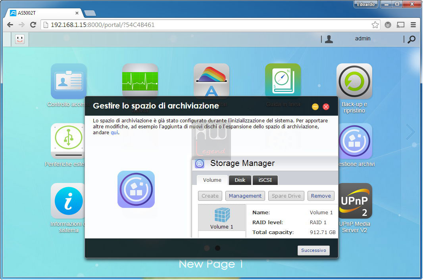The height and width of the screenshot is (280, 423).
Task: Open the Back-up e ripristino icon
Action: tap(354, 81)
